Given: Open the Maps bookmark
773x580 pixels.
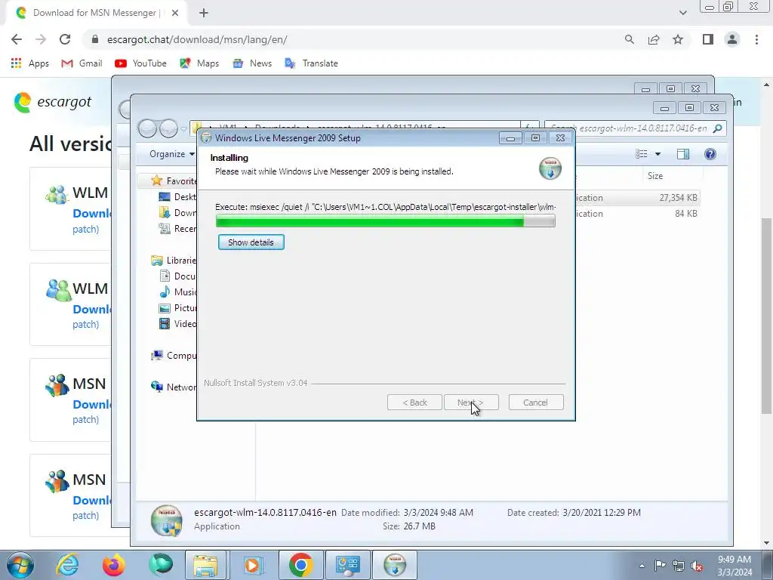Looking at the screenshot, I should tap(199, 63).
